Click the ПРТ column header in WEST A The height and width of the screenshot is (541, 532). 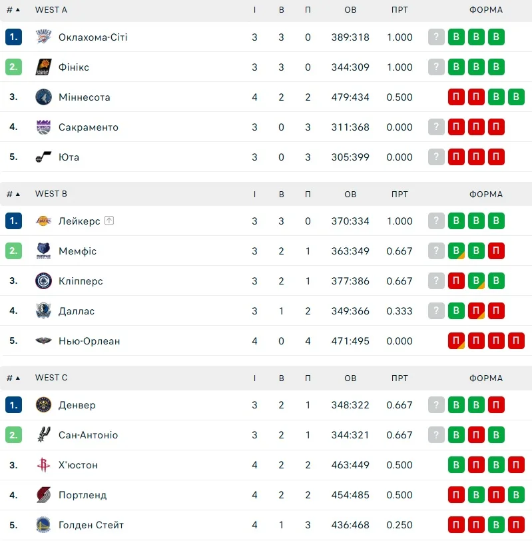click(x=399, y=10)
